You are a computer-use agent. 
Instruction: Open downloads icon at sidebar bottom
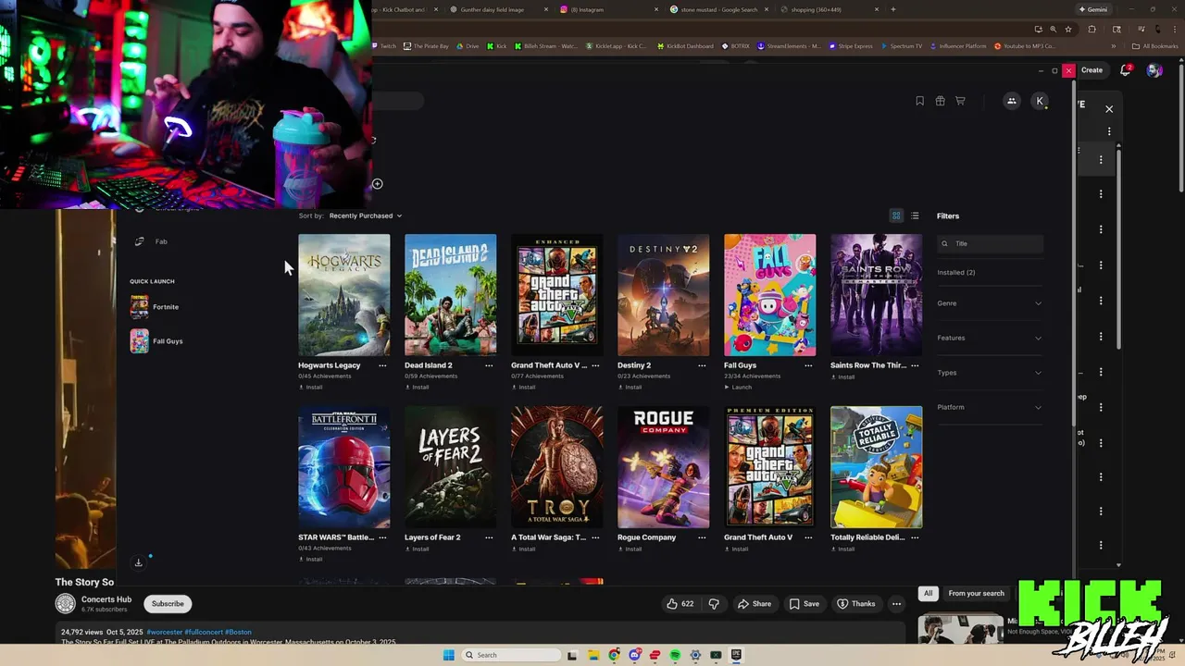tap(138, 562)
